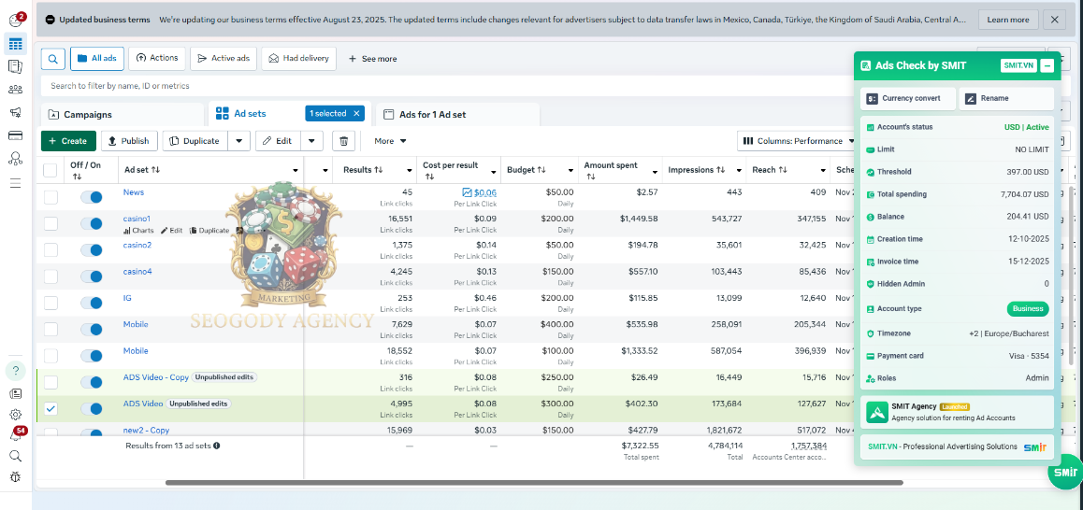Open the Ad set column header dropdown arrow
The height and width of the screenshot is (510, 1083).
296,170
